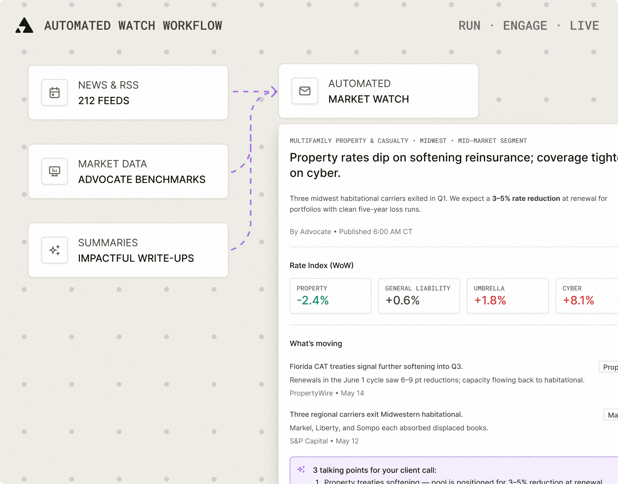Click the envelope icon in Automated Market Watch card
This screenshot has width=618, height=484.
(x=305, y=91)
